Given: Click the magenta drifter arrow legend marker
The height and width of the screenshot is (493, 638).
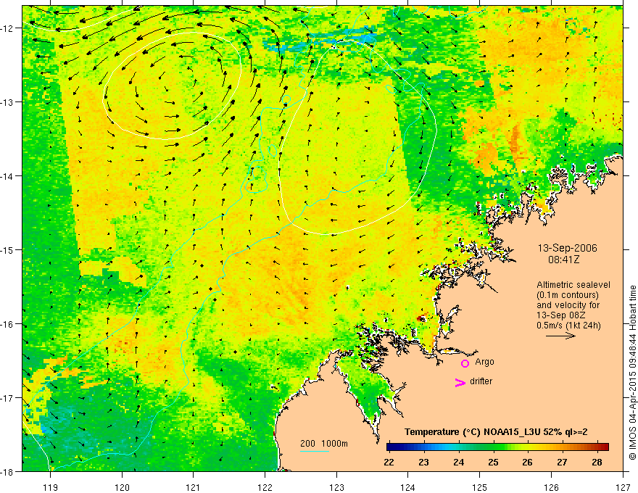Looking at the screenshot, I should tap(460, 382).
